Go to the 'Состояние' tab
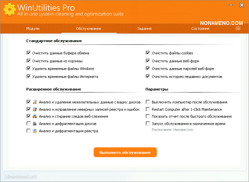The width and height of the screenshot is (249, 182). point(200,29)
